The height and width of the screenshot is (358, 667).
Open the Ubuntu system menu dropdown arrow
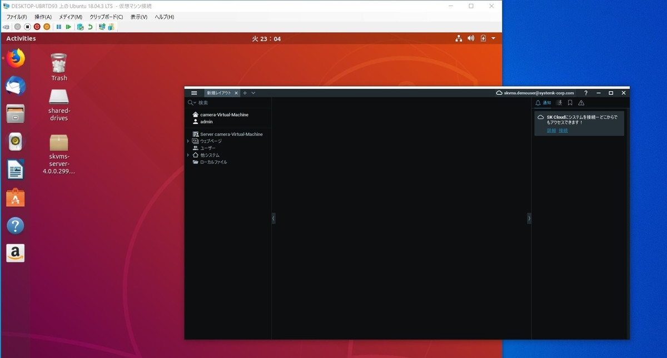tap(493, 38)
